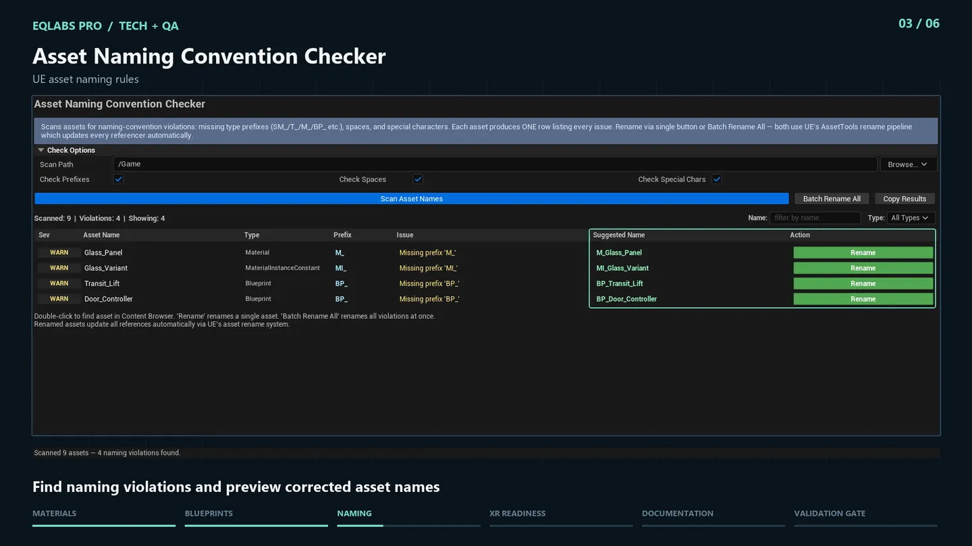This screenshot has width=972, height=546.
Task: Select the Glass_Variant asset name cell
Action: pos(106,268)
